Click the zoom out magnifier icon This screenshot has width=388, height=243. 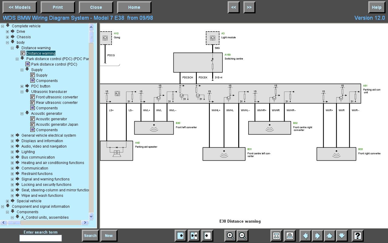click(242, 236)
